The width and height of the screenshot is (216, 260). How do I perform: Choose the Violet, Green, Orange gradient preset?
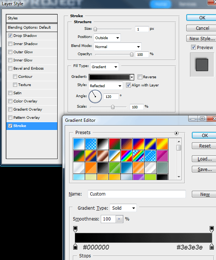tap(79, 156)
